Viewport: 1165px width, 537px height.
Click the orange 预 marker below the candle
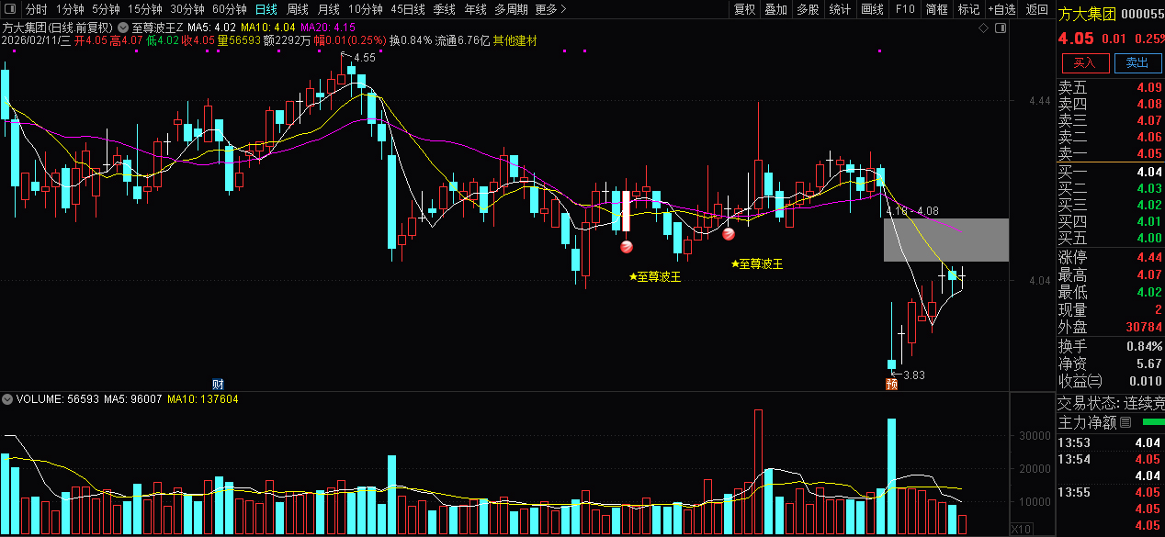pos(891,383)
